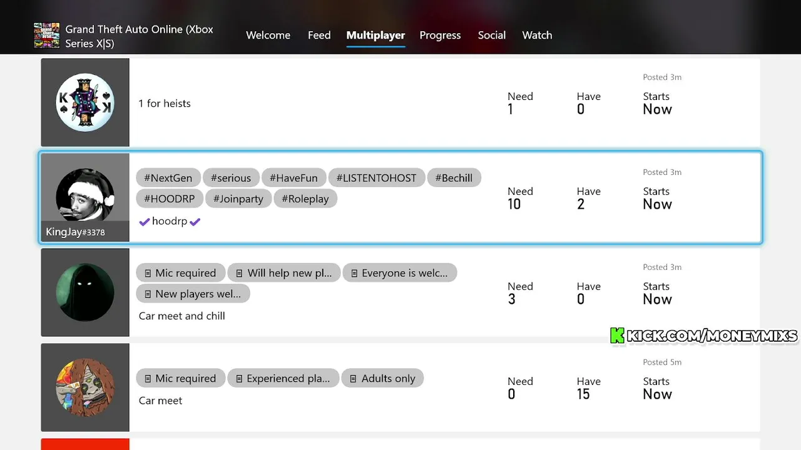Open the Grand Theft Auto Online game icon

[46, 36]
